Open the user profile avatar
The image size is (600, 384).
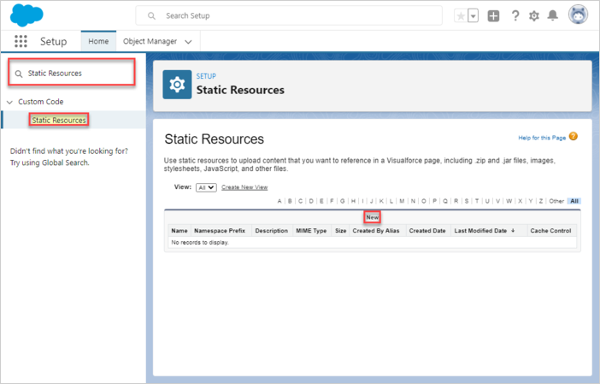point(578,15)
